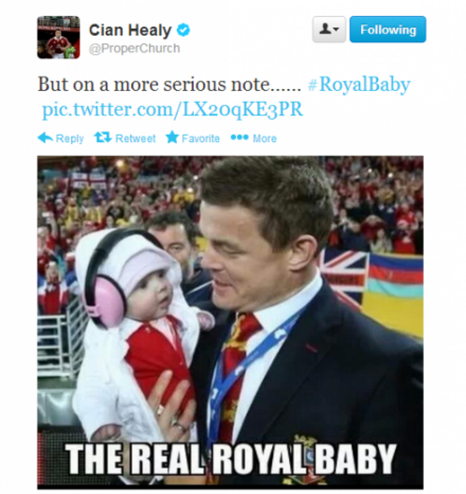
Task: Open the Real Royal Baby photo
Action: click(230, 322)
